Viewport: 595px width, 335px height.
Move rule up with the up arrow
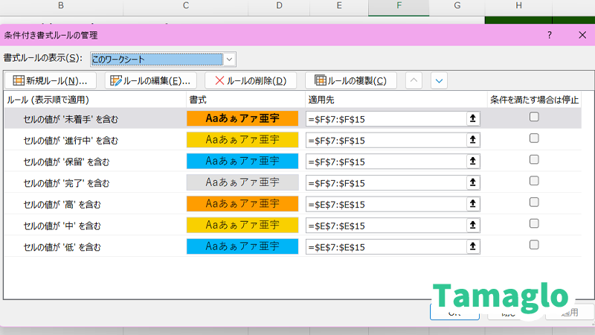[415, 80]
